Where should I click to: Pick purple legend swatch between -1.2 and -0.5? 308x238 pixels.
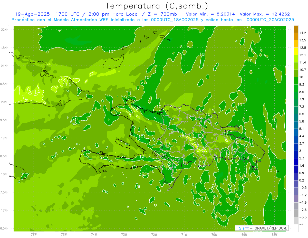click(x=296, y=191)
